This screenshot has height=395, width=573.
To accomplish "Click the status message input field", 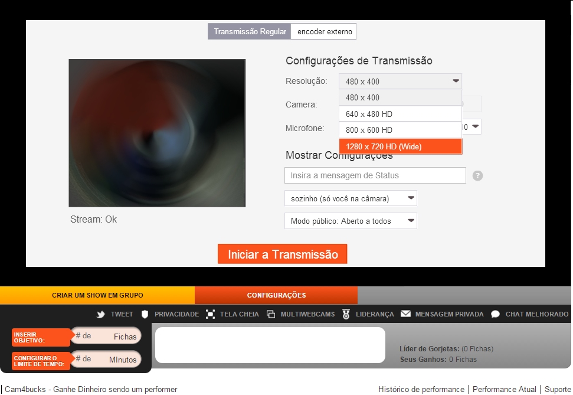I will [x=375, y=175].
